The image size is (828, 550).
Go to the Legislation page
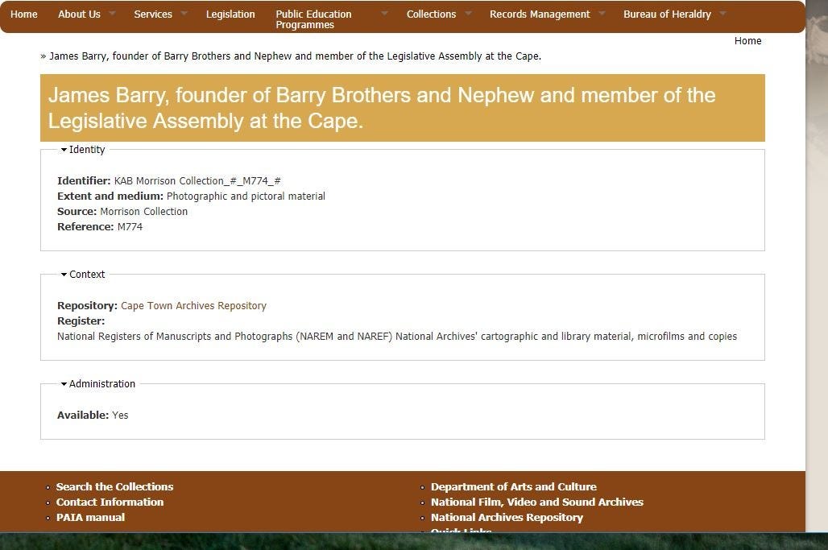coord(230,14)
